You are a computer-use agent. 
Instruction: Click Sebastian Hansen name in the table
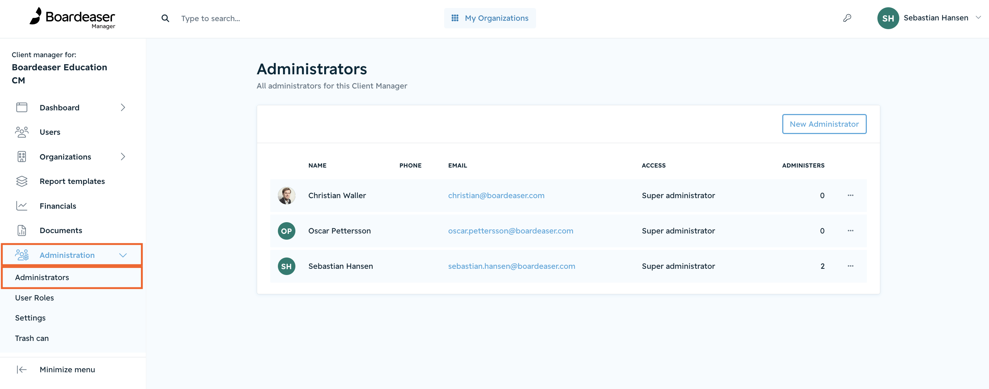(341, 266)
